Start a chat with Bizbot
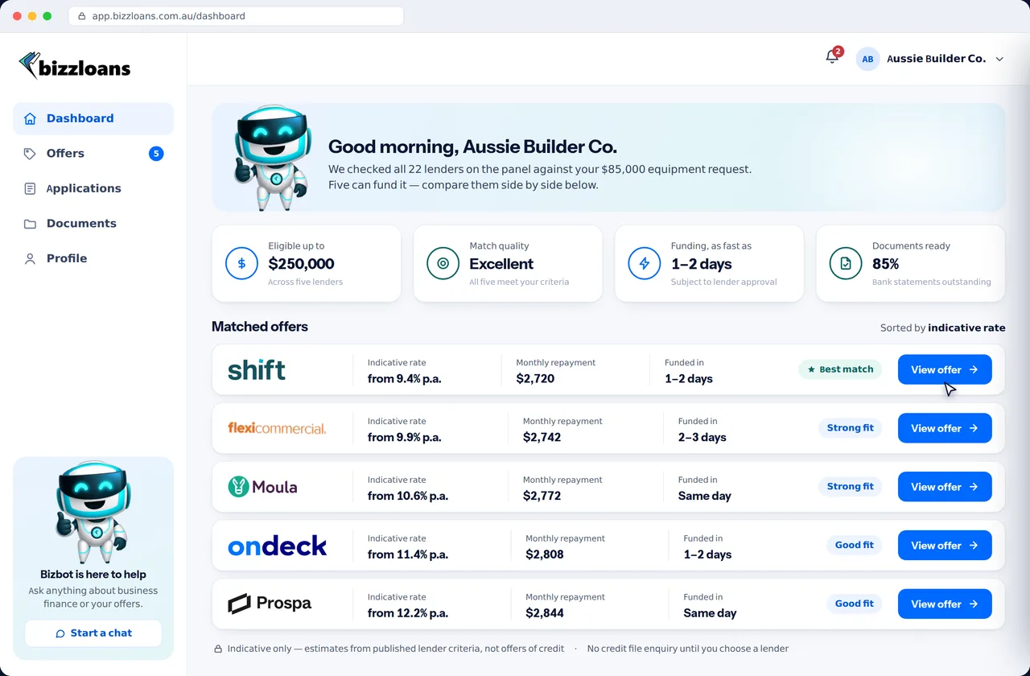 pos(93,633)
